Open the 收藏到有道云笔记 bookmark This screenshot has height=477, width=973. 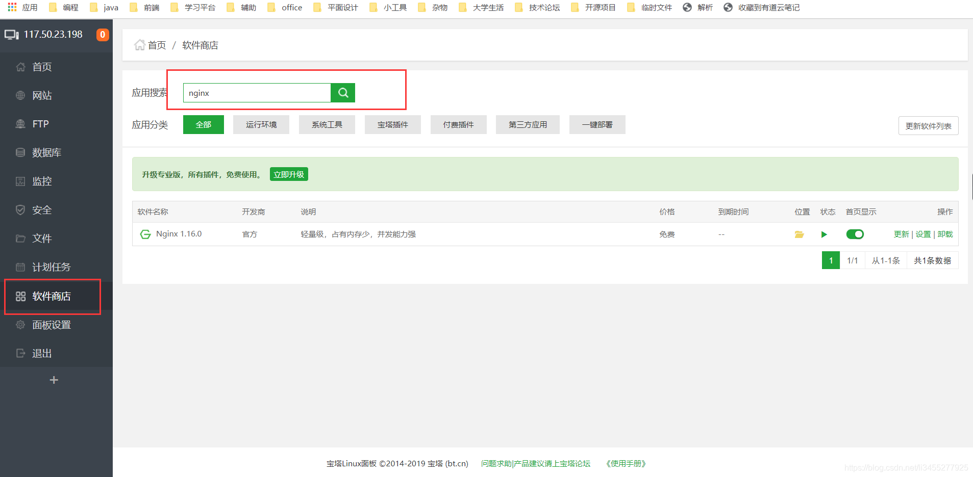762,8
